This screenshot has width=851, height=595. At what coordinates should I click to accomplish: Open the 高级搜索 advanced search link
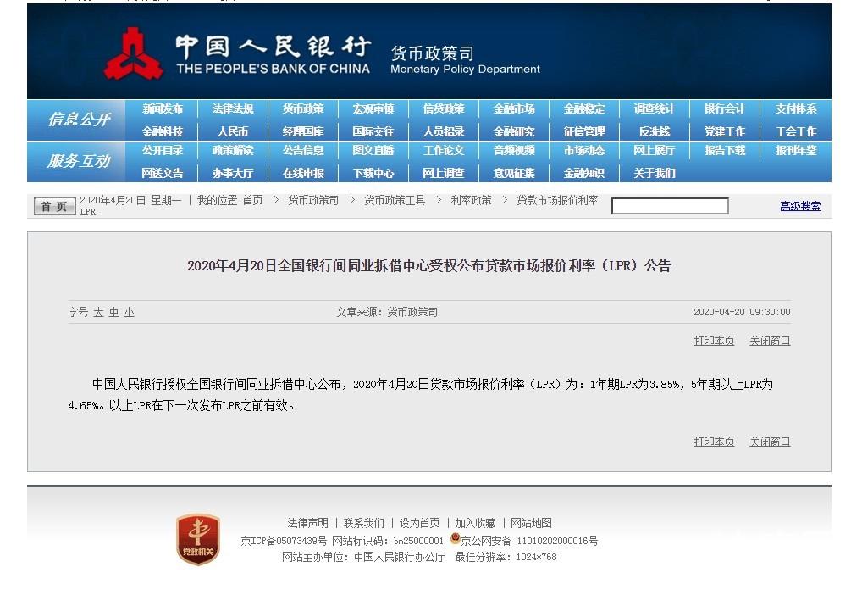800,206
